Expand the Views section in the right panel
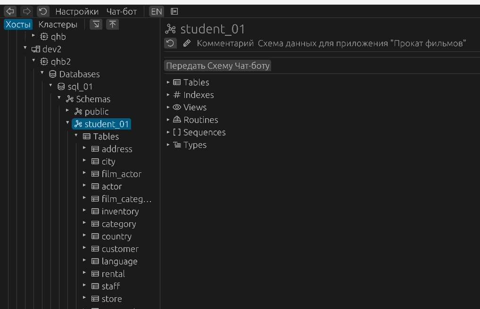Screen dimensions: 480x309 (x=168, y=107)
